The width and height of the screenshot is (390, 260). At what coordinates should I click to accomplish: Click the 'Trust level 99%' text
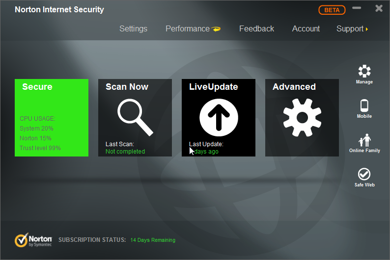[x=40, y=148]
